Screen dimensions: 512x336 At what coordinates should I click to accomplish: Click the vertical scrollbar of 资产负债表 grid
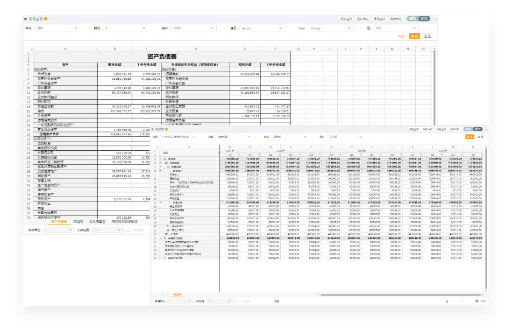click(434, 86)
